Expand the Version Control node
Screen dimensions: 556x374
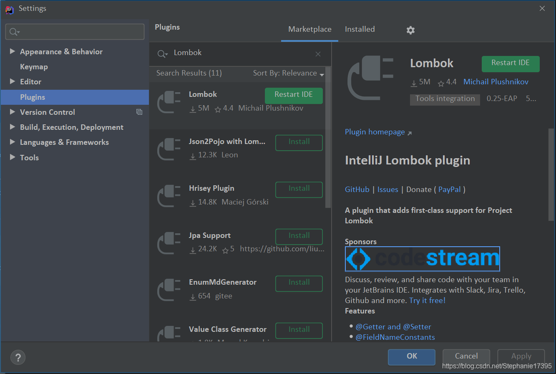[12, 112]
